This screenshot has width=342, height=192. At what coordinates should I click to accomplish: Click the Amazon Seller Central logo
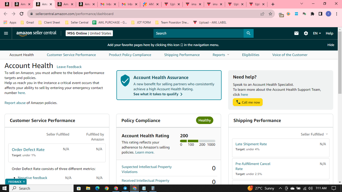(36, 33)
